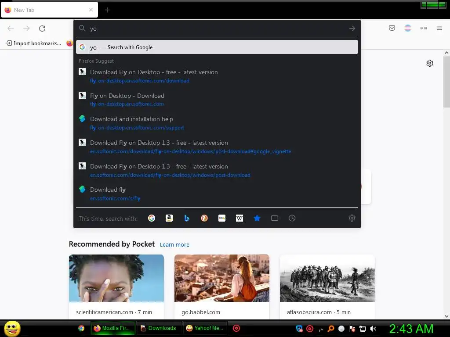
Task: Close the New Tab tab
Action: coord(91,10)
